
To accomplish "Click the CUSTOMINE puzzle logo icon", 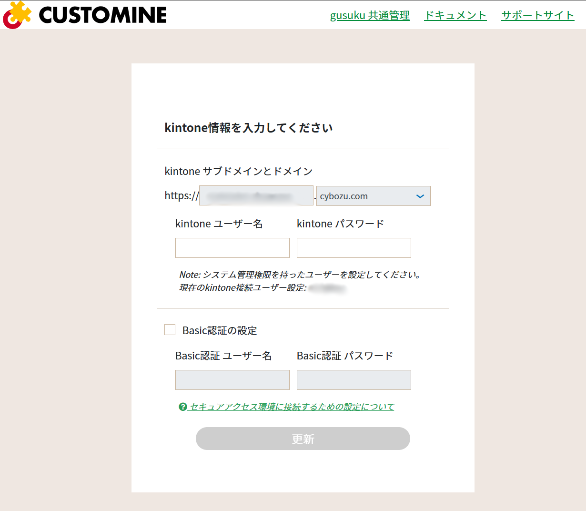I will tap(17, 15).
